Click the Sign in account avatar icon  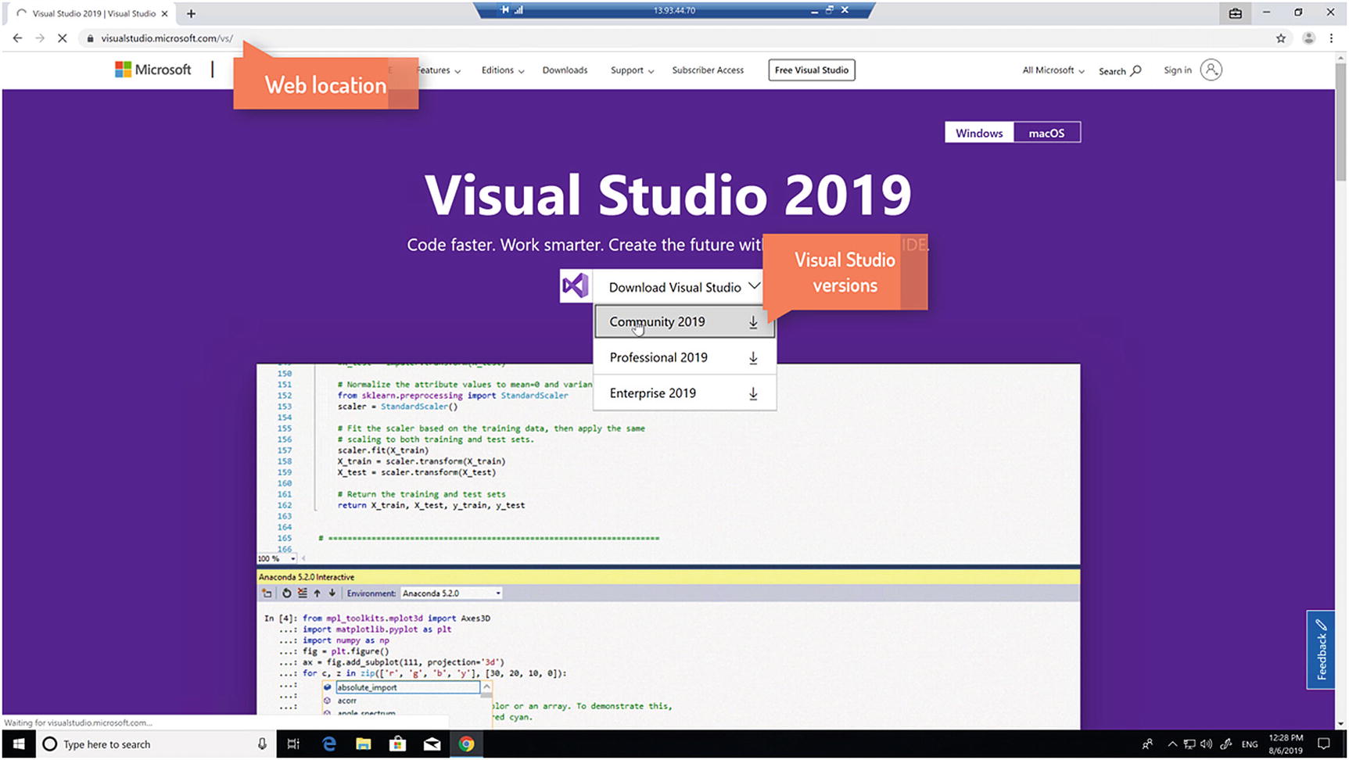tap(1211, 70)
